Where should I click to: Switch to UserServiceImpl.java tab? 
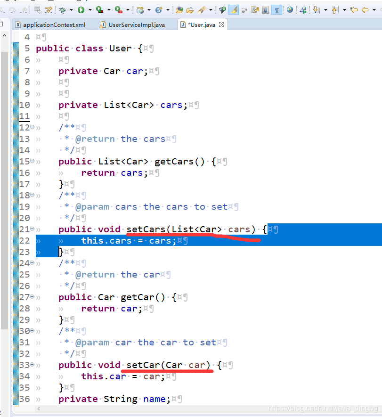(132, 25)
